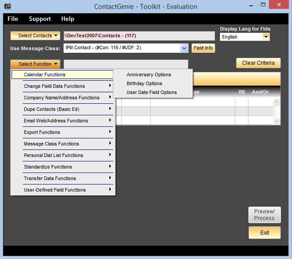The image size is (292, 259).
Task: Click the Exit button
Action: (x=264, y=233)
